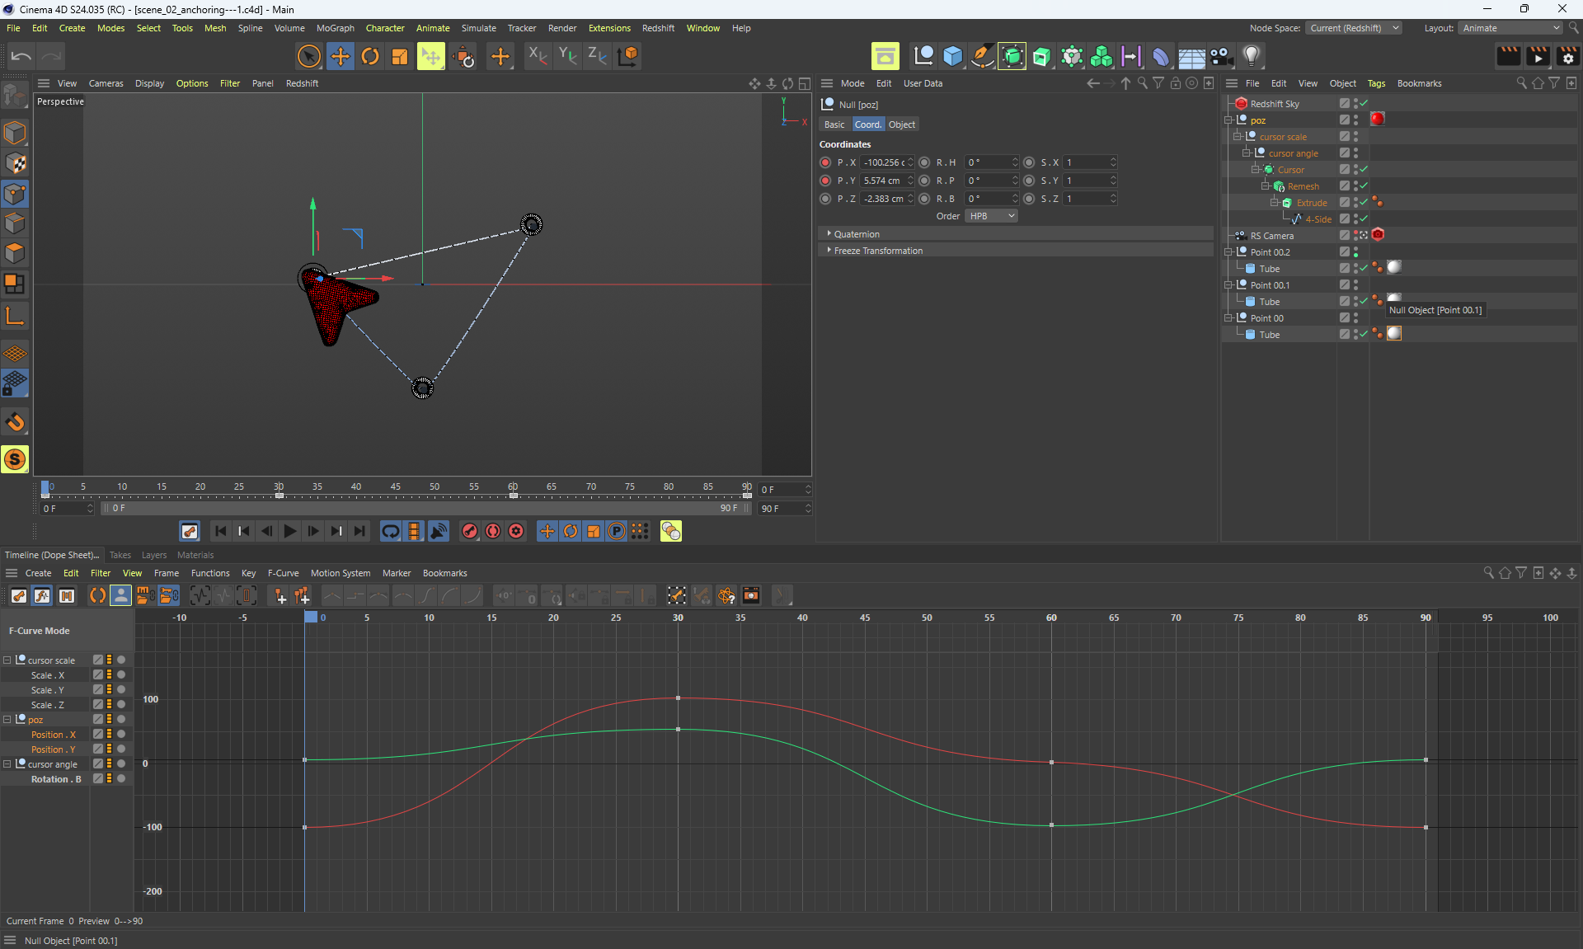Expand the Freeze Transformation section
The width and height of the screenshot is (1583, 949).
[877, 251]
